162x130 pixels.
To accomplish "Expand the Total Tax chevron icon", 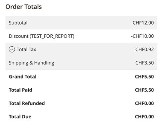I will pos(12,49).
